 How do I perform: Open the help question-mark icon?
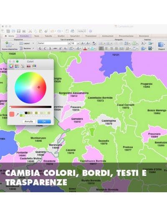(91, 31)
